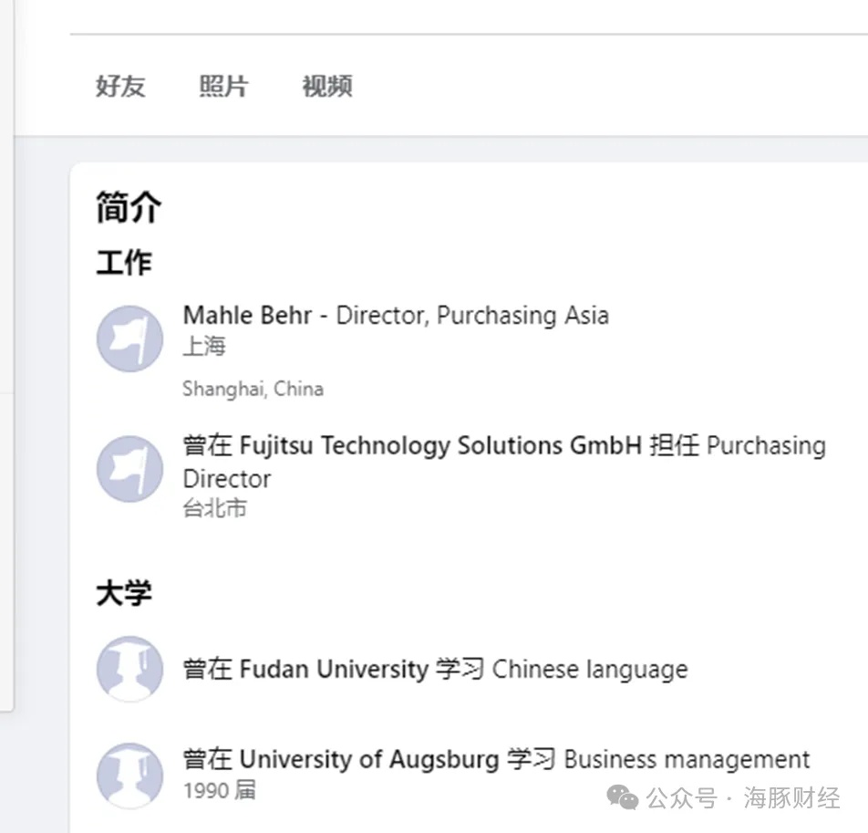Click the 大学 (University) heading
The width and height of the screenshot is (868, 833).
point(124,594)
